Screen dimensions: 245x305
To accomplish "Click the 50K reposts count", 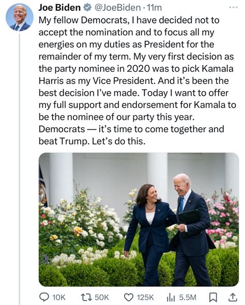I will click(x=102, y=297).
